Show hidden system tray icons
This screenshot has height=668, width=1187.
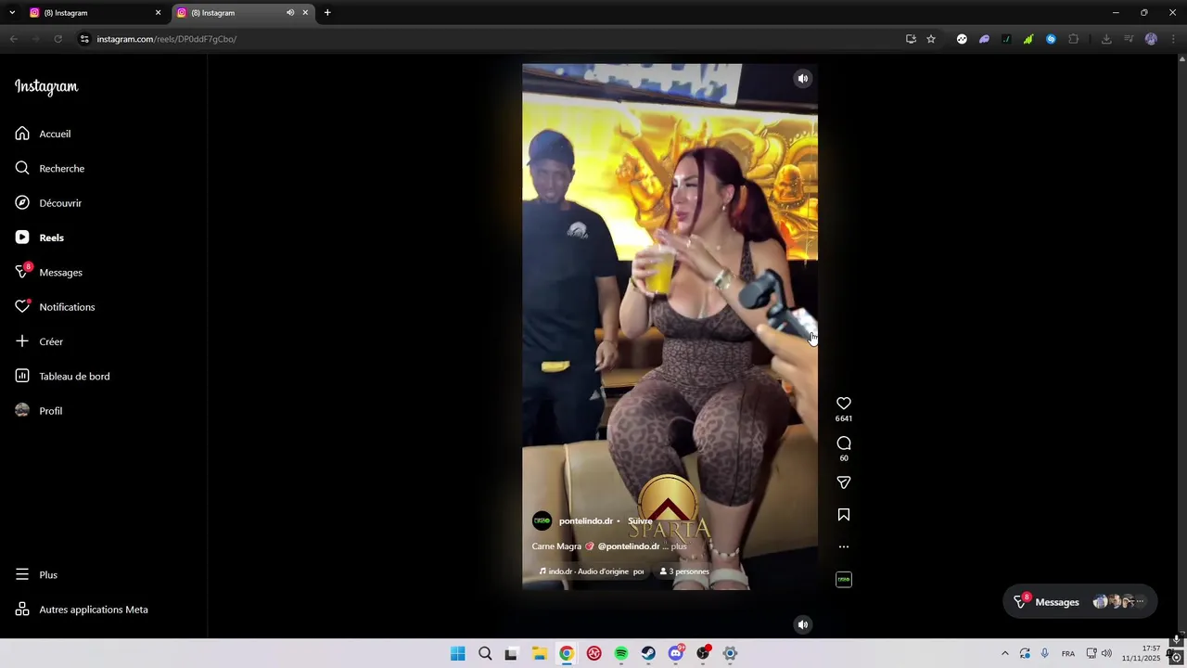click(x=1004, y=653)
